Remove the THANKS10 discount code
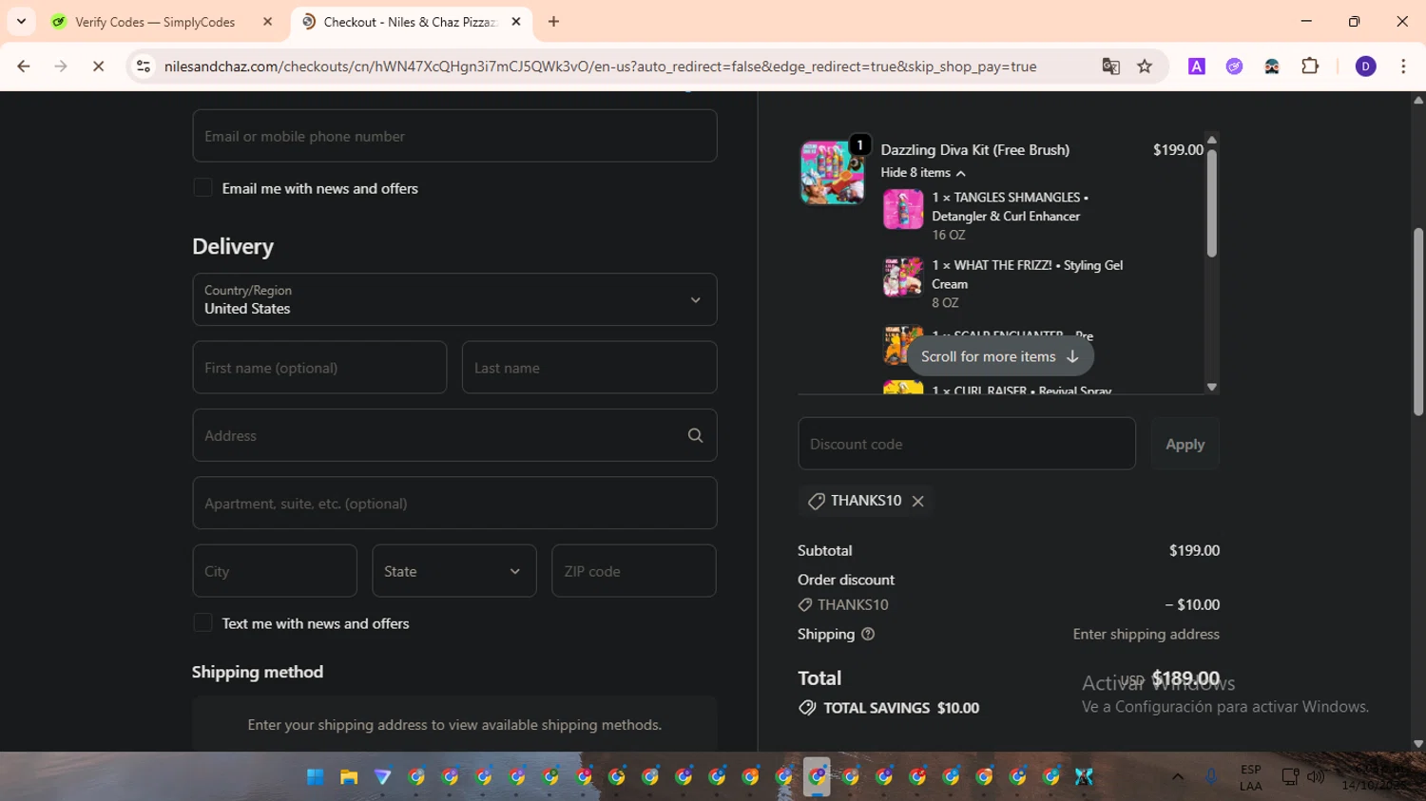 917,501
